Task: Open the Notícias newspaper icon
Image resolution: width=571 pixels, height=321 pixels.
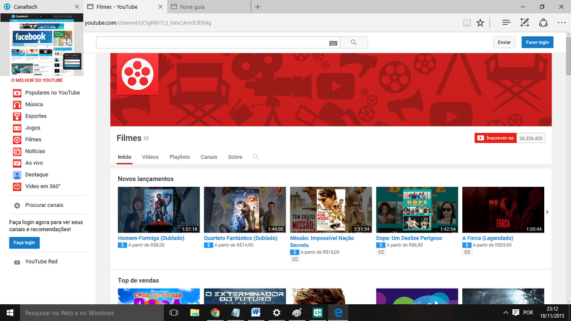Action: point(17,152)
